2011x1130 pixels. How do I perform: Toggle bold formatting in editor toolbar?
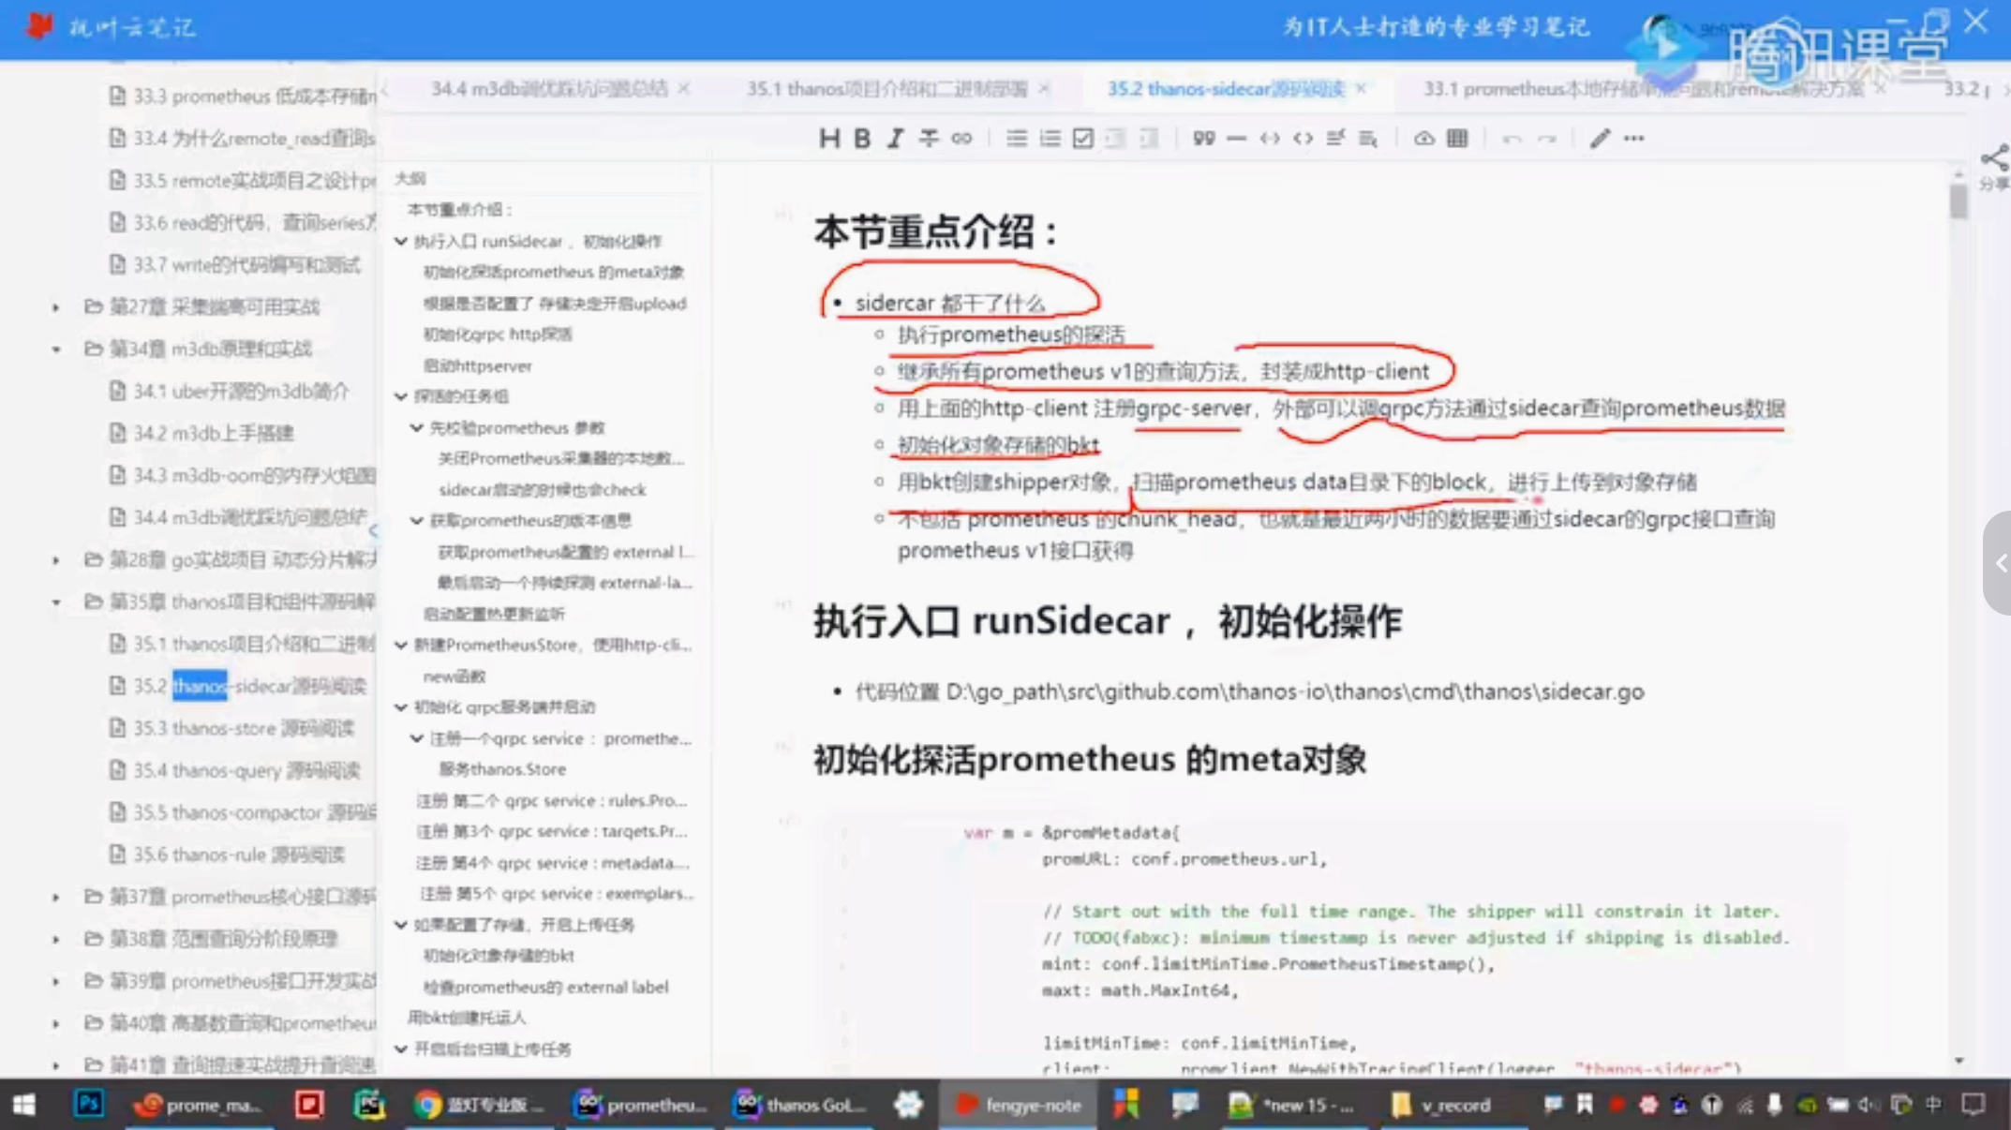862,139
